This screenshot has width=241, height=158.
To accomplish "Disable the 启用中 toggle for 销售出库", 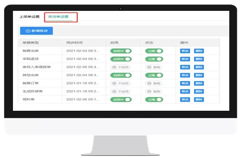I will click(121, 51).
